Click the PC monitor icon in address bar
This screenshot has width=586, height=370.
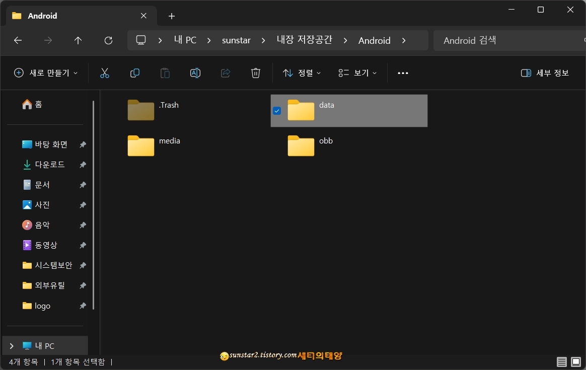[x=141, y=40]
